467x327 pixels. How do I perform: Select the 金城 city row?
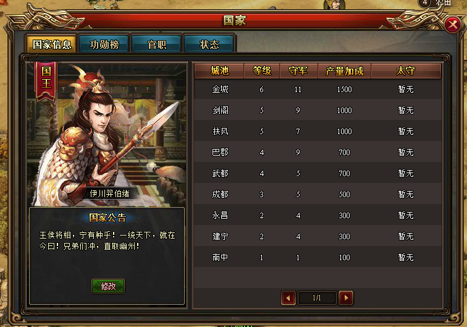coord(318,89)
